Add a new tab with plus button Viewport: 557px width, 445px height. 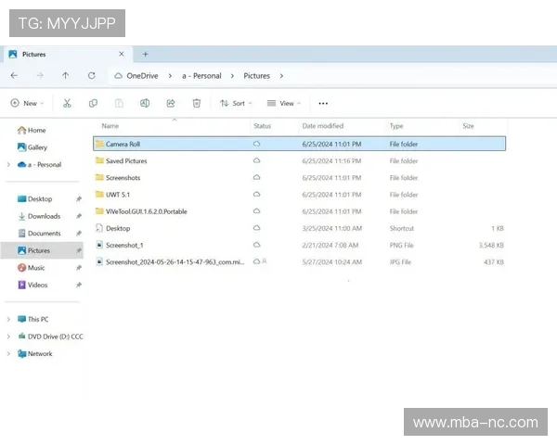(145, 54)
